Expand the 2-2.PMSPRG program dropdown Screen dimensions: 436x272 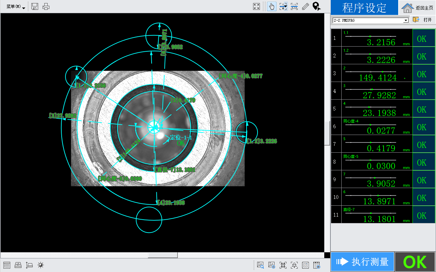[x=405, y=20]
